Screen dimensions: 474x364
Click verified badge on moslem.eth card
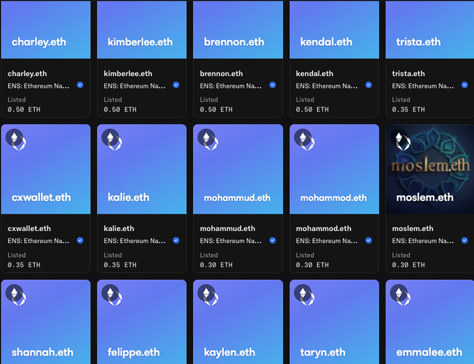coord(465,241)
